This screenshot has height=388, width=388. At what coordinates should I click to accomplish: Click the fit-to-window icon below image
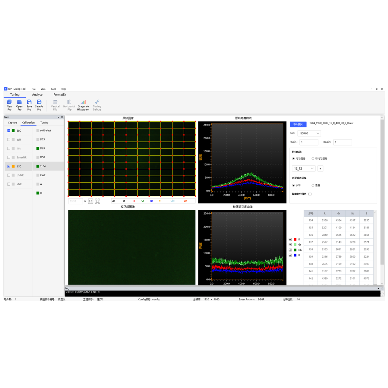click(x=98, y=201)
